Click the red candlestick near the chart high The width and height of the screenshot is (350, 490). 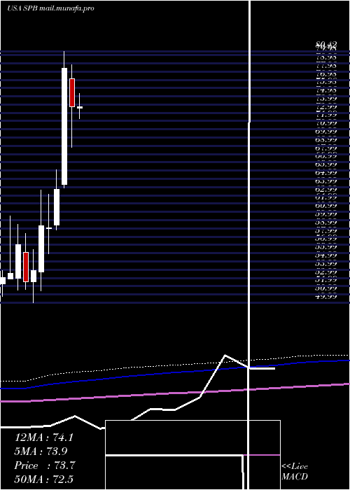pos(72,92)
